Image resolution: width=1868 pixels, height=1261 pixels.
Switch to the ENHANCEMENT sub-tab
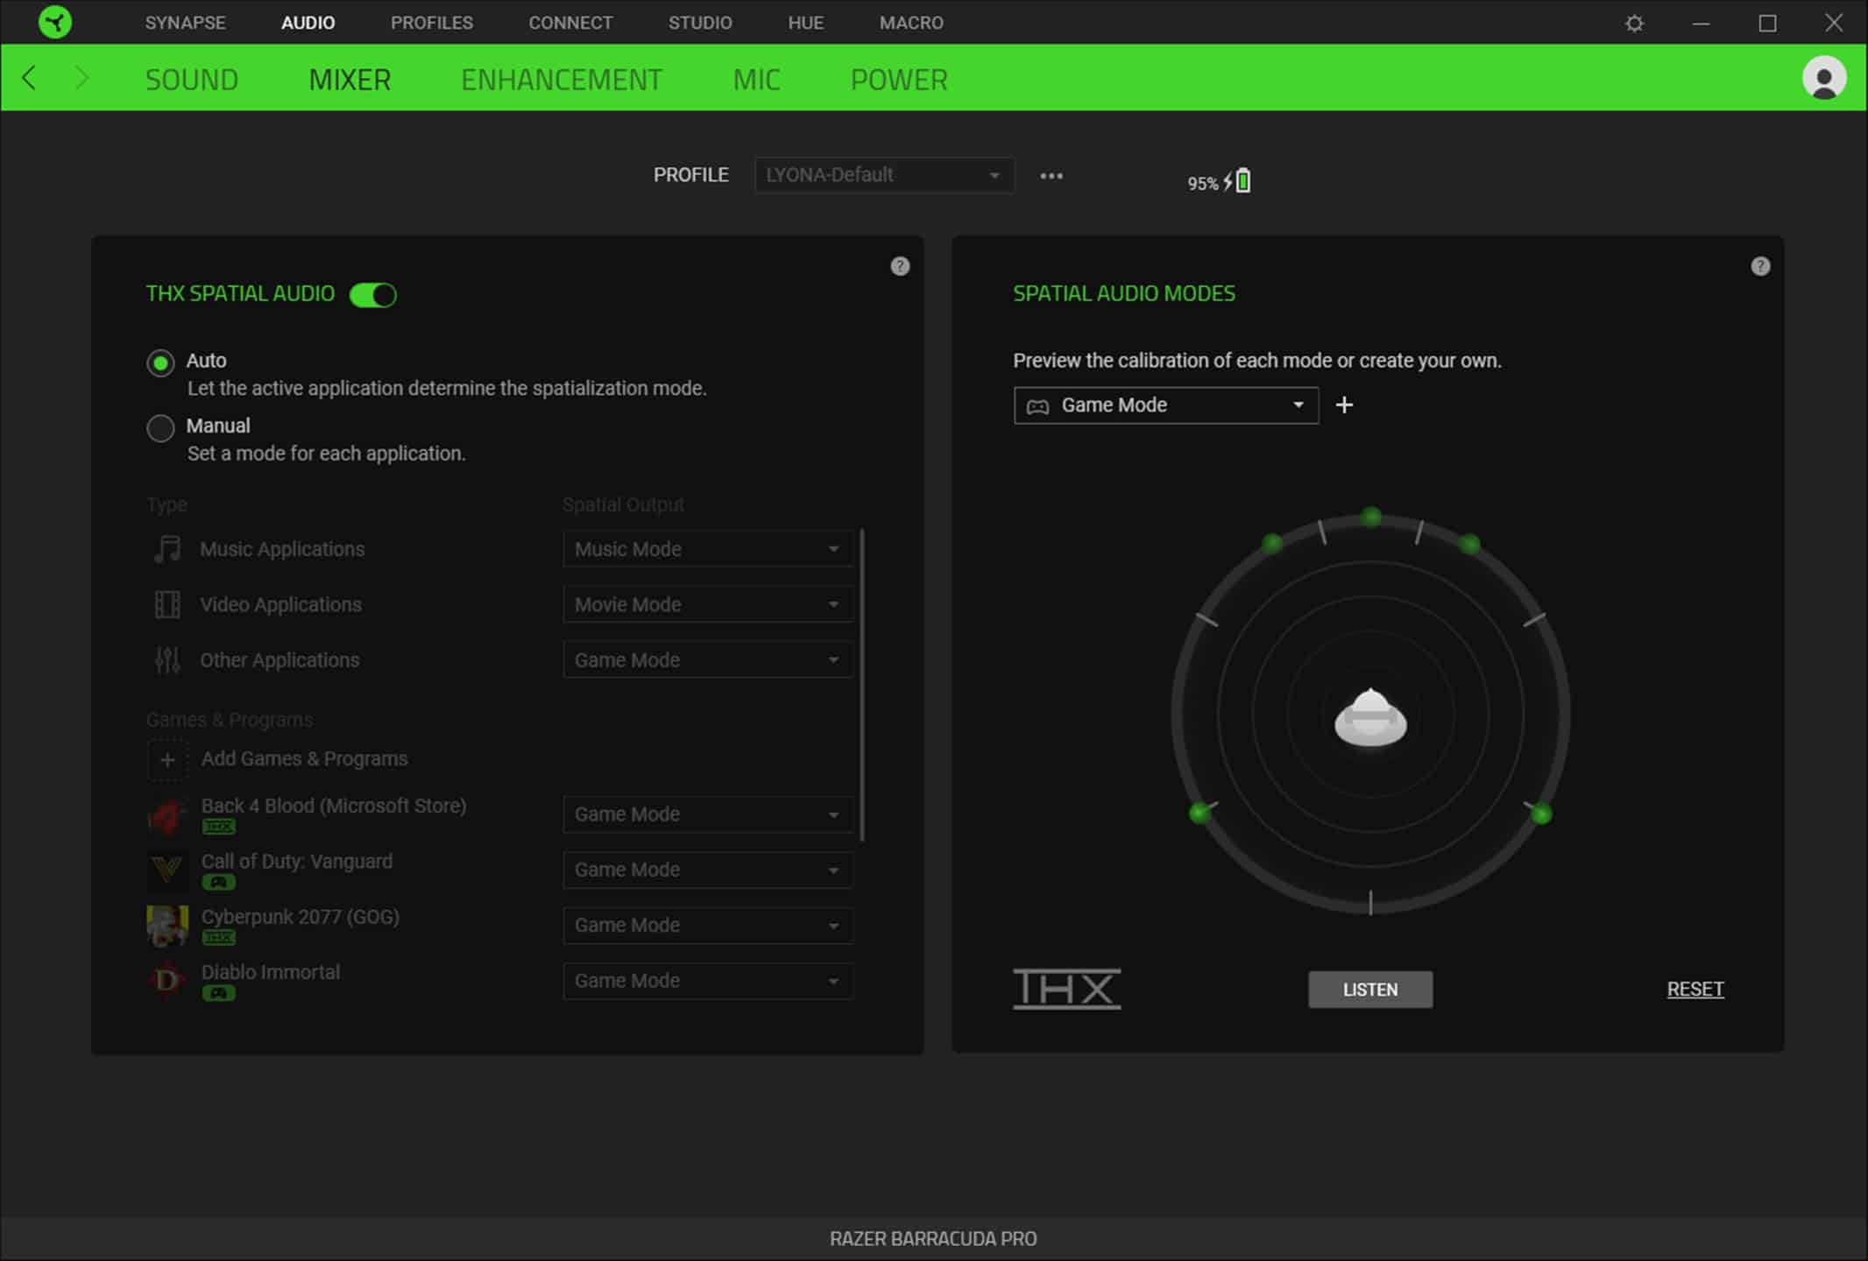pos(562,80)
